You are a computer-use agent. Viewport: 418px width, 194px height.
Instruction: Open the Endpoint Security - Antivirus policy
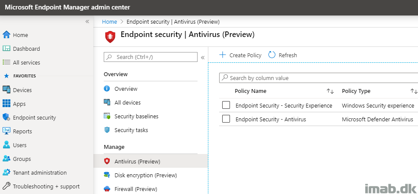coord(271,120)
